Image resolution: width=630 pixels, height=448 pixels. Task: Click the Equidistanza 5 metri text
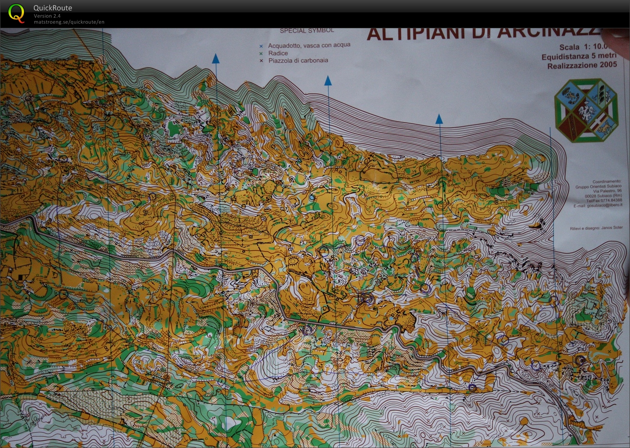point(579,57)
